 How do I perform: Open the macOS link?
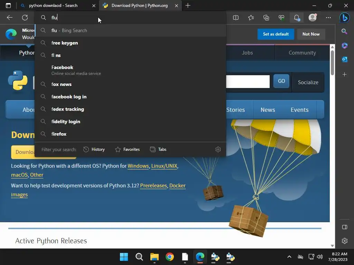click(19, 175)
